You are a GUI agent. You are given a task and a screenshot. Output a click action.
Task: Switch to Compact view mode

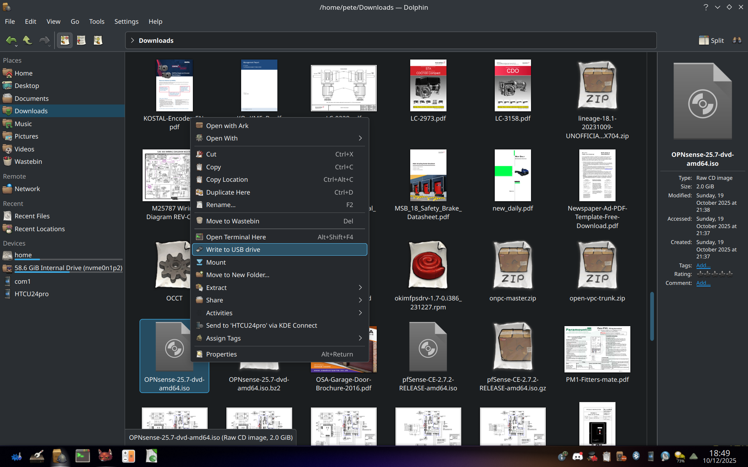81,40
